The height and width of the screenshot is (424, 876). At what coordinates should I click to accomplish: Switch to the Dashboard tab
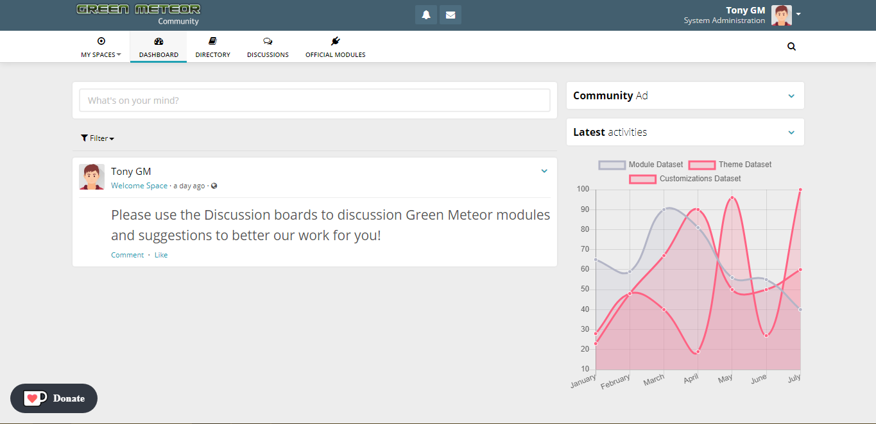coord(159,47)
